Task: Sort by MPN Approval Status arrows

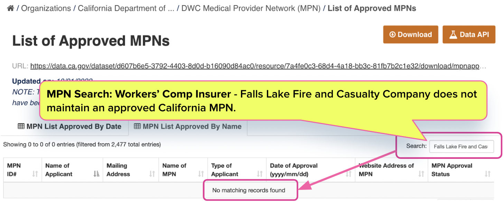Action: coord(487,174)
